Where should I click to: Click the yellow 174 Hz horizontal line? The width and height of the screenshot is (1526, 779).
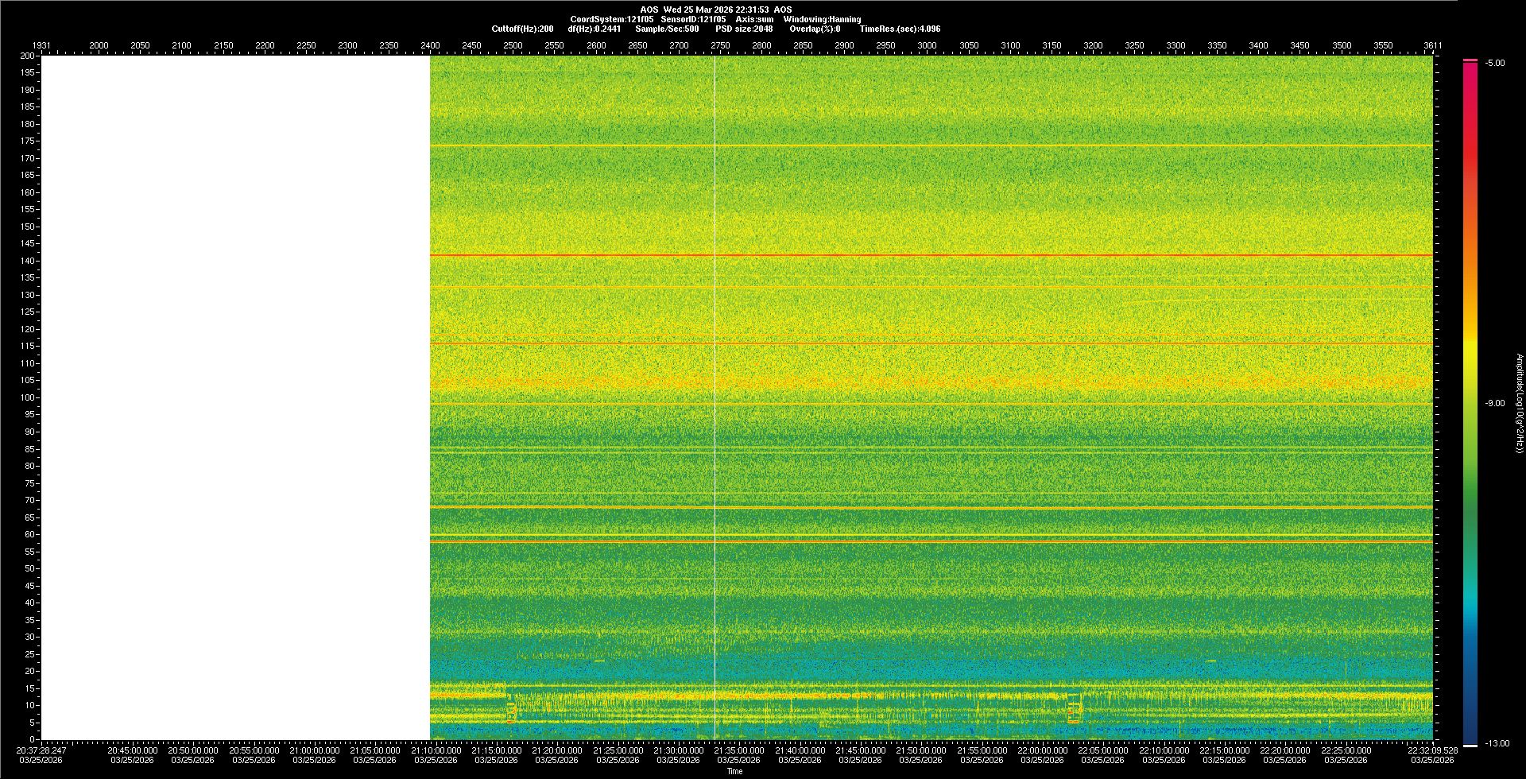(x=930, y=145)
